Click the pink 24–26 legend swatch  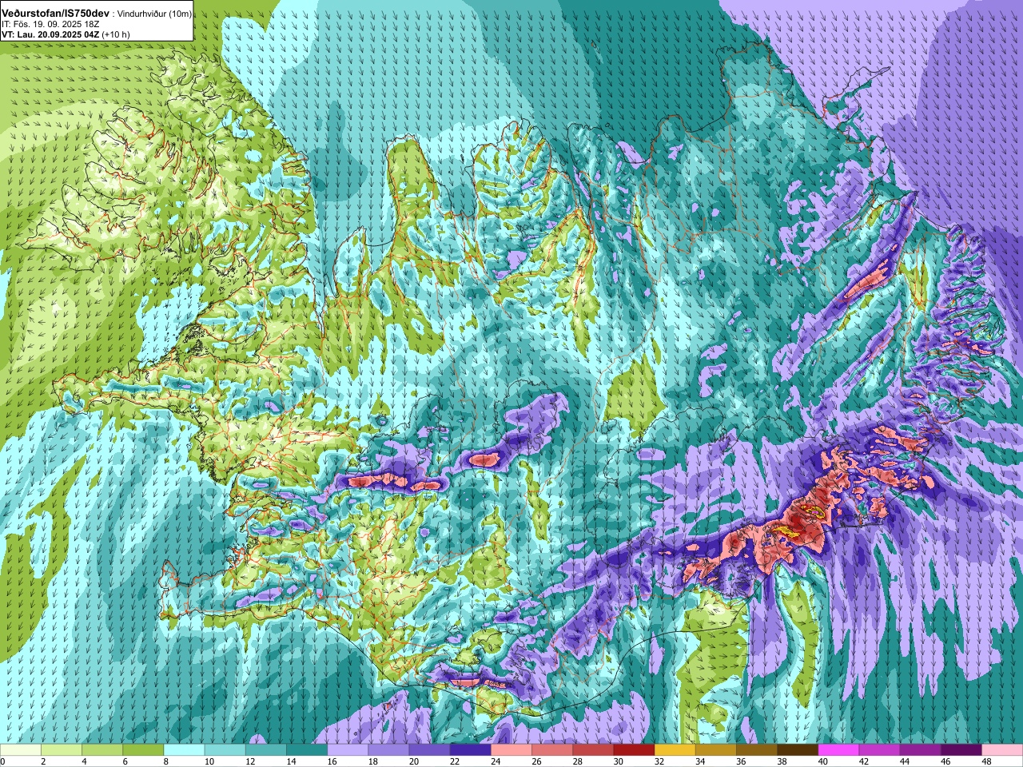[511, 750]
